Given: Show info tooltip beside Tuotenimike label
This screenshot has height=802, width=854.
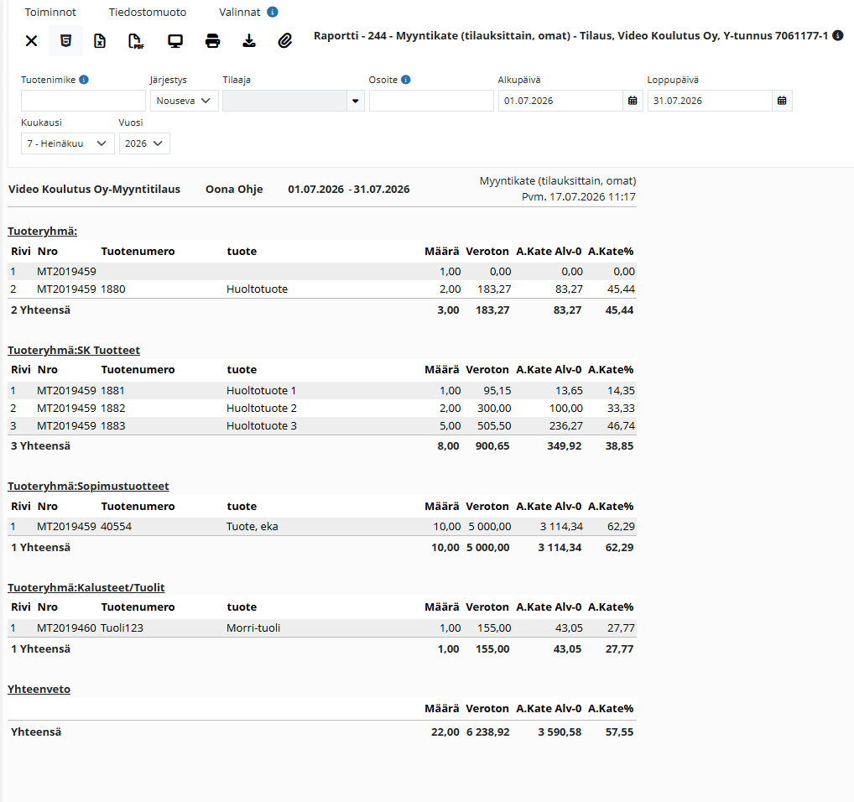Looking at the screenshot, I should (x=84, y=80).
